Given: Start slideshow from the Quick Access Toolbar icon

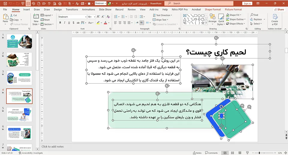Looking at the screenshot, I should point(23,4).
